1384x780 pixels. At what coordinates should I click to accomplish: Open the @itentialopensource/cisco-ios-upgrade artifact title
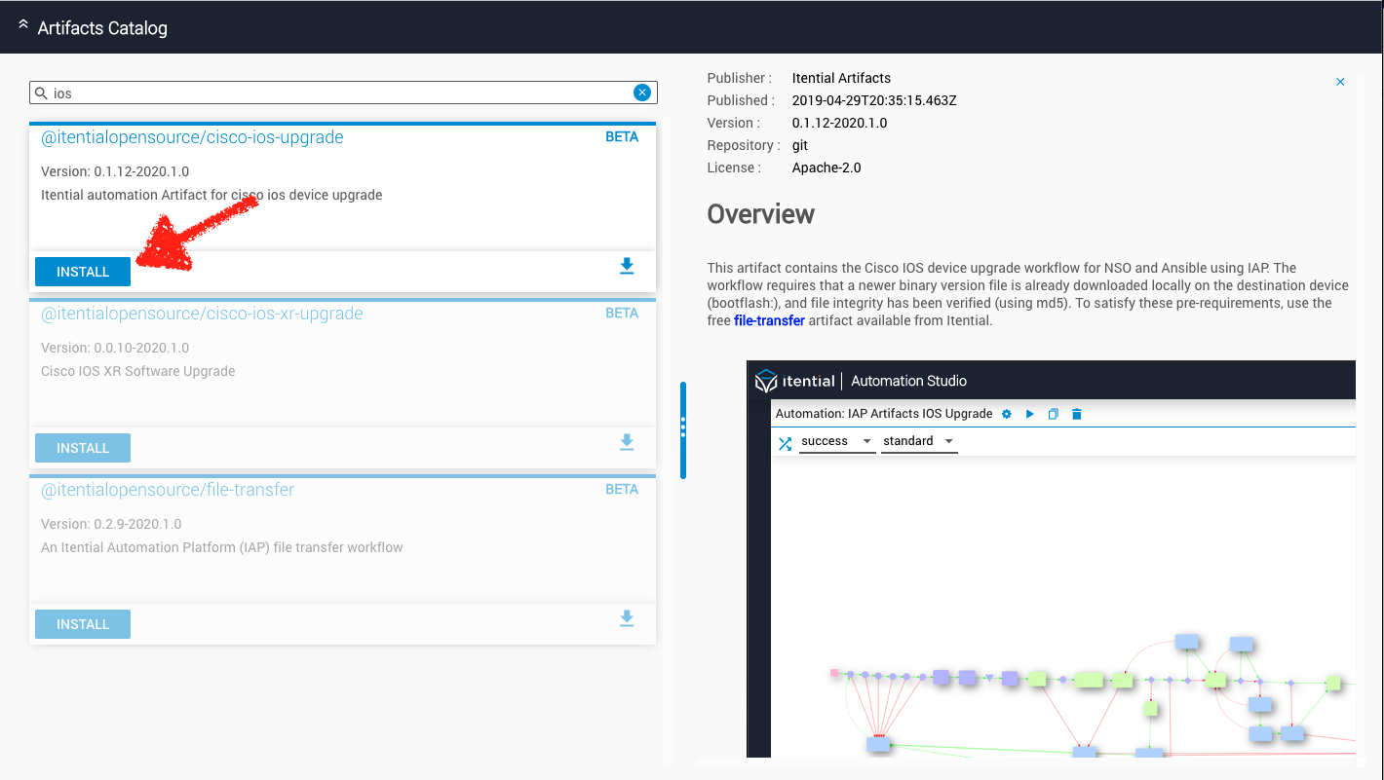(192, 137)
